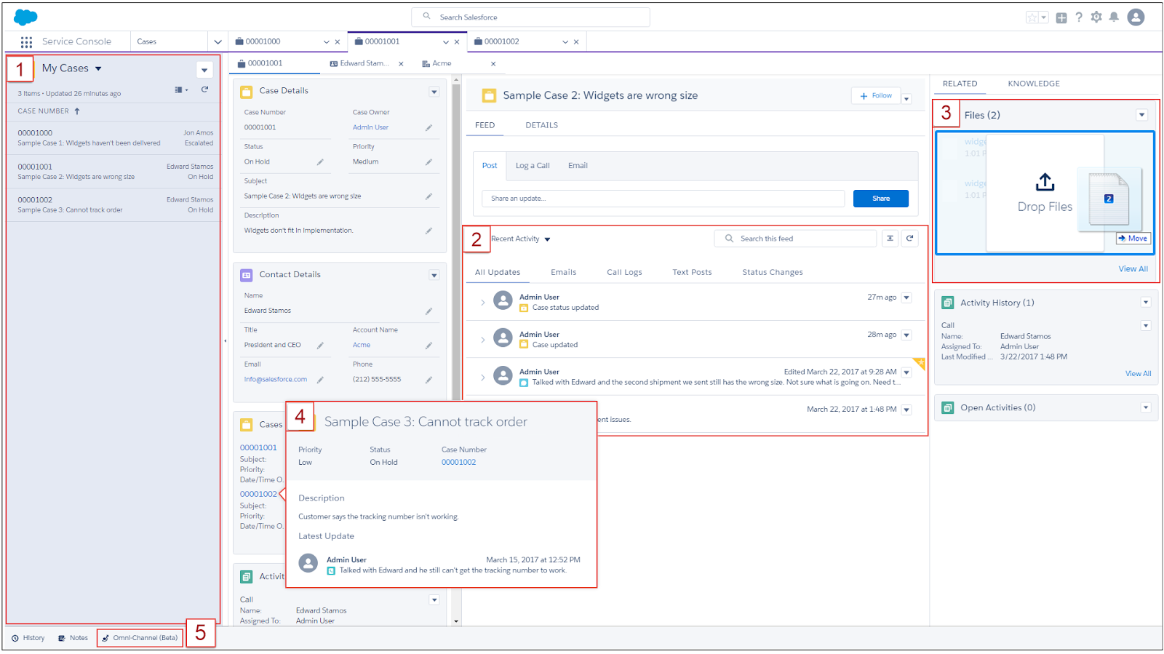Open the Notes utility bar item

click(73, 639)
